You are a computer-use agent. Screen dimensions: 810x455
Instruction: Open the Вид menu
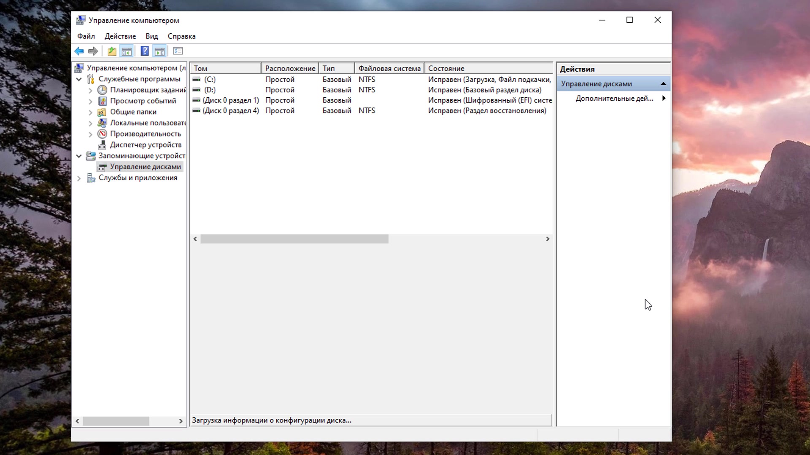pos(151,36)
